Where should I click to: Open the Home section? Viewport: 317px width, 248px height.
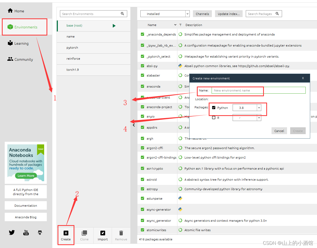[16, 11]
